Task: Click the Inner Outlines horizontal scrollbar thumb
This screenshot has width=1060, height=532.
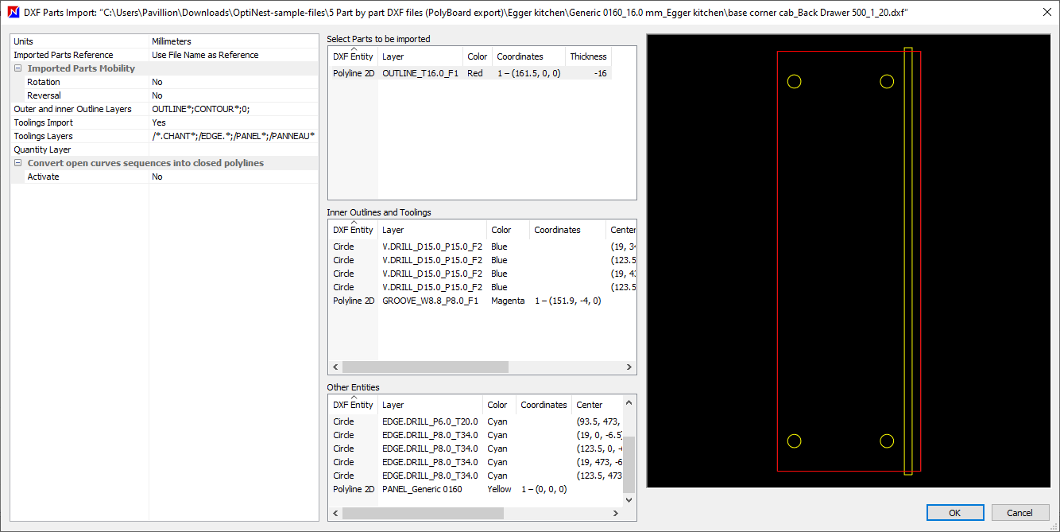Action: (x=425, y=367)
